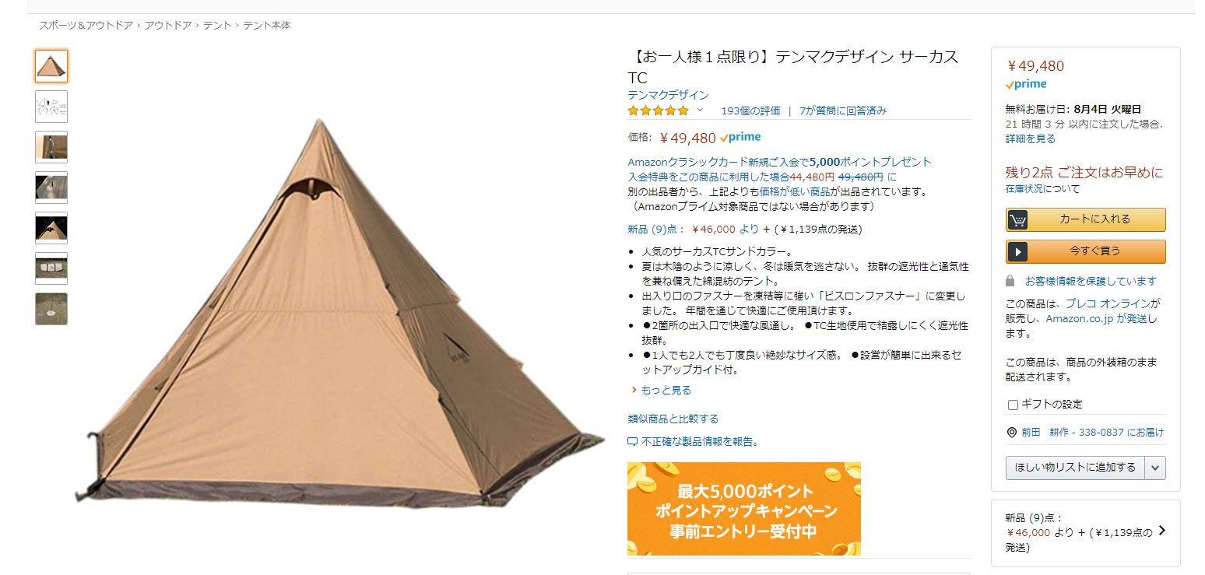Go to アウトドア breadcrumb category
Viewport: 1205px width, 575px height.
pyautogui.click(x=168, y=26)
